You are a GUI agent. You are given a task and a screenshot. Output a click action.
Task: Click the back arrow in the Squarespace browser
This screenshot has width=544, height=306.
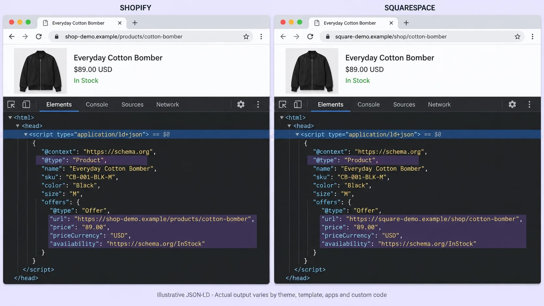pos(283,36)
